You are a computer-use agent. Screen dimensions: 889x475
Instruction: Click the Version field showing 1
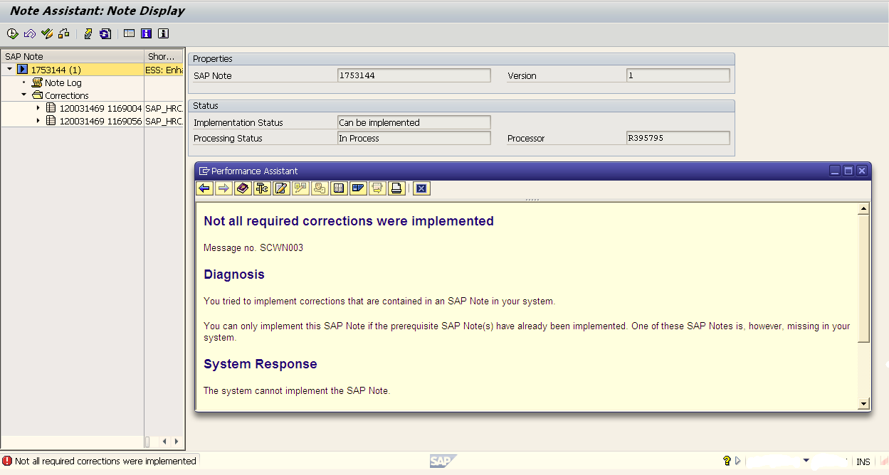tap(678, 75)
